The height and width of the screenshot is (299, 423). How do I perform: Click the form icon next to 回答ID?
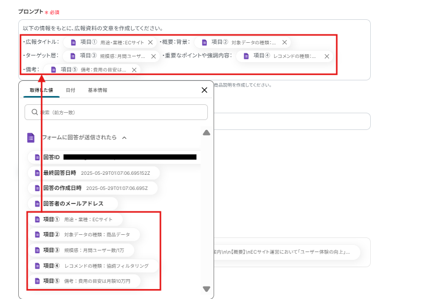[x=37, y=157]
